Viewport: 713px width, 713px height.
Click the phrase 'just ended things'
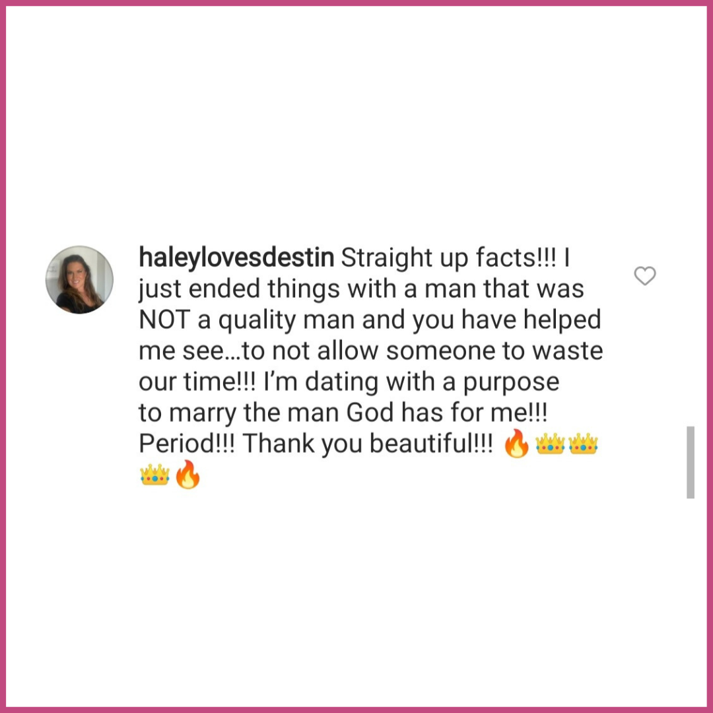[239, 289]
